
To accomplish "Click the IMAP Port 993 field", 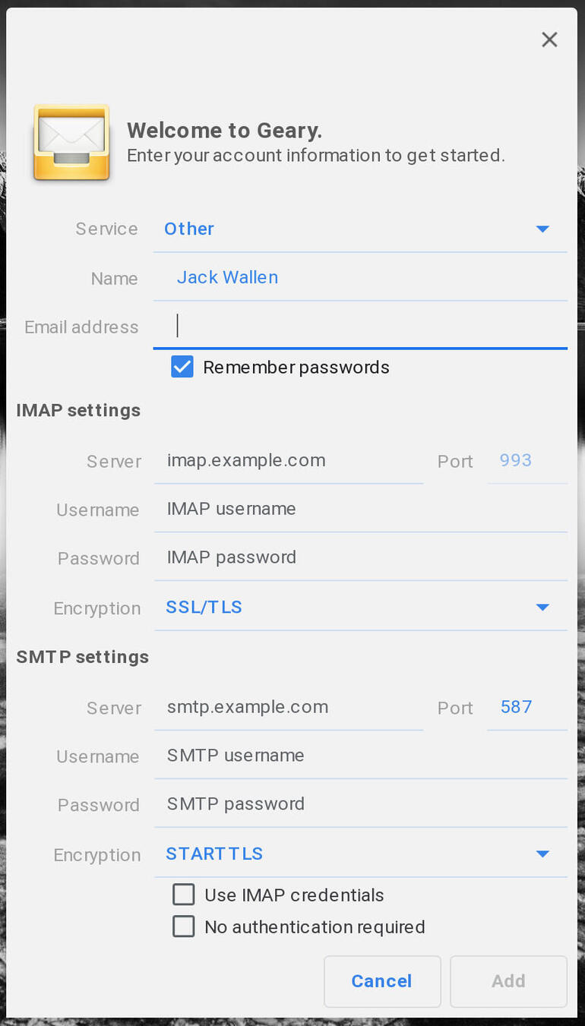I will point(527,461).
